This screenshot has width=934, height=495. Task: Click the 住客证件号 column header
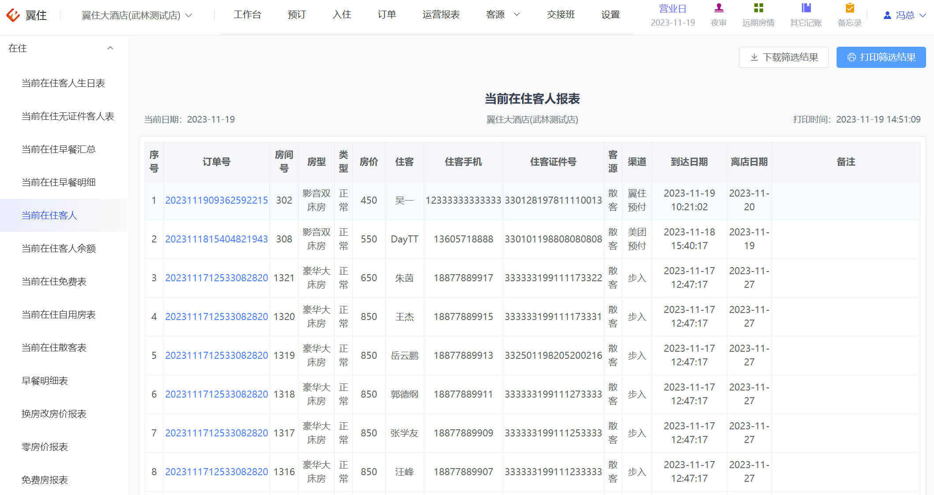[553, 162]
